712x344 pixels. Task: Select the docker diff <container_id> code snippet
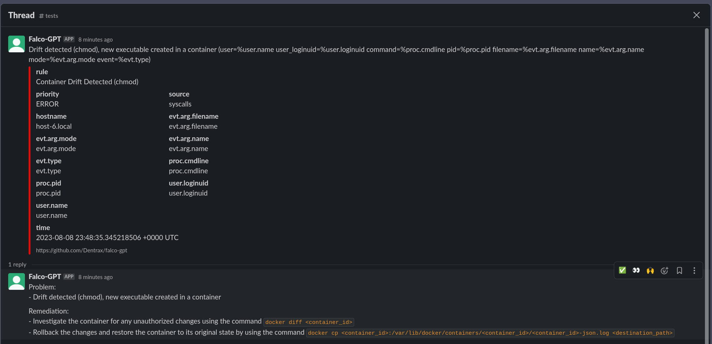tap(308, 322)
